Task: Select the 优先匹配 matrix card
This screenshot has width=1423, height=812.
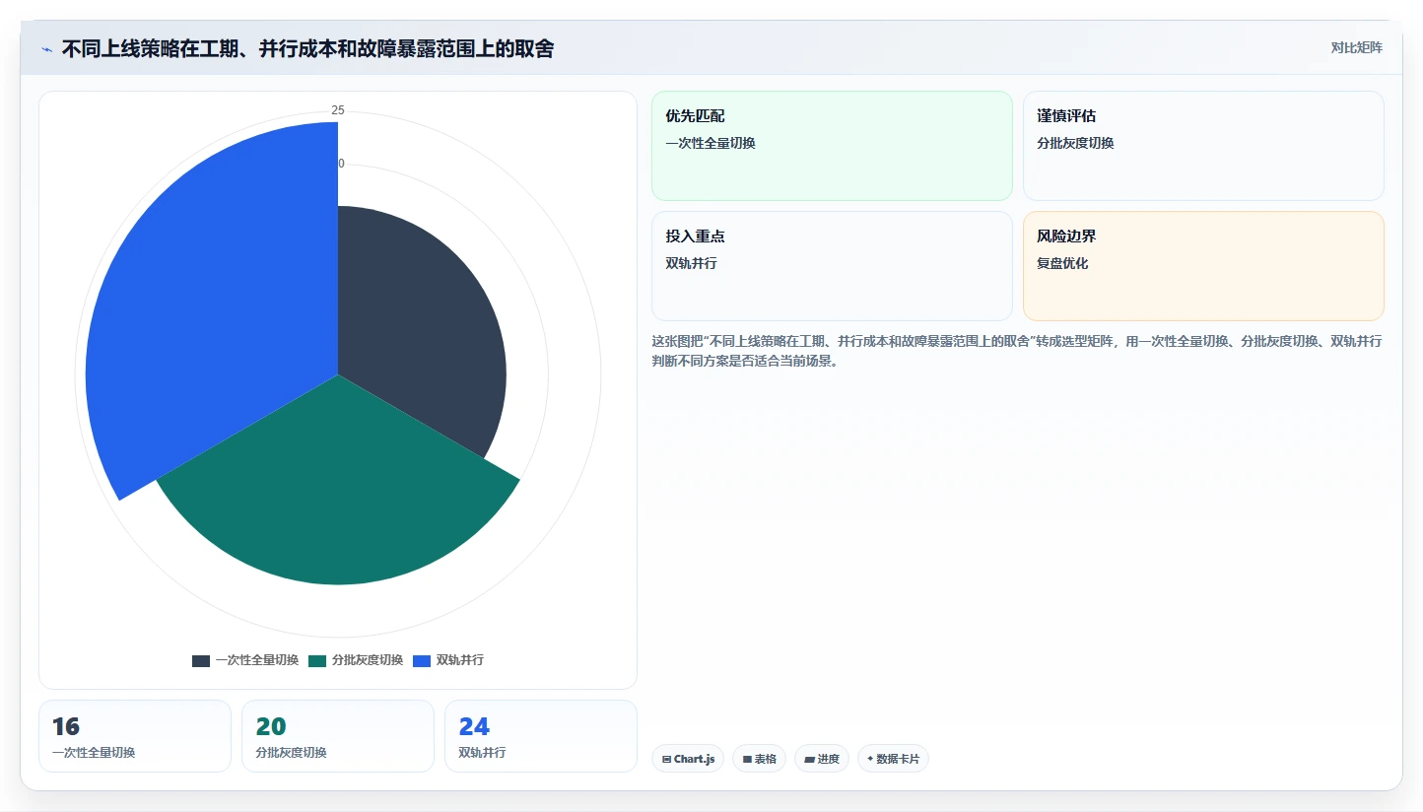Action: [x=832, y=146]
